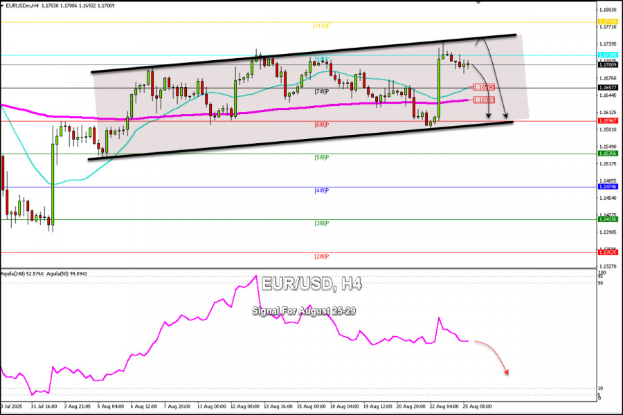This screenshot has width=623, height=415.
Task: Click the 1.16445 price scale value
Action: tap(608, 95)
